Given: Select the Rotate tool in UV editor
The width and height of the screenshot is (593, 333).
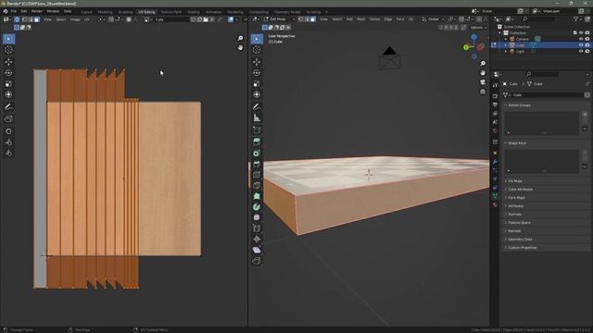Looking at the screenshot, I should coord(8,72).
